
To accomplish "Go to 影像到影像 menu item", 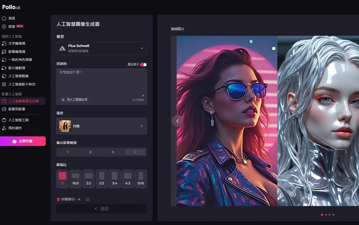I will click(x=17, y=109).
